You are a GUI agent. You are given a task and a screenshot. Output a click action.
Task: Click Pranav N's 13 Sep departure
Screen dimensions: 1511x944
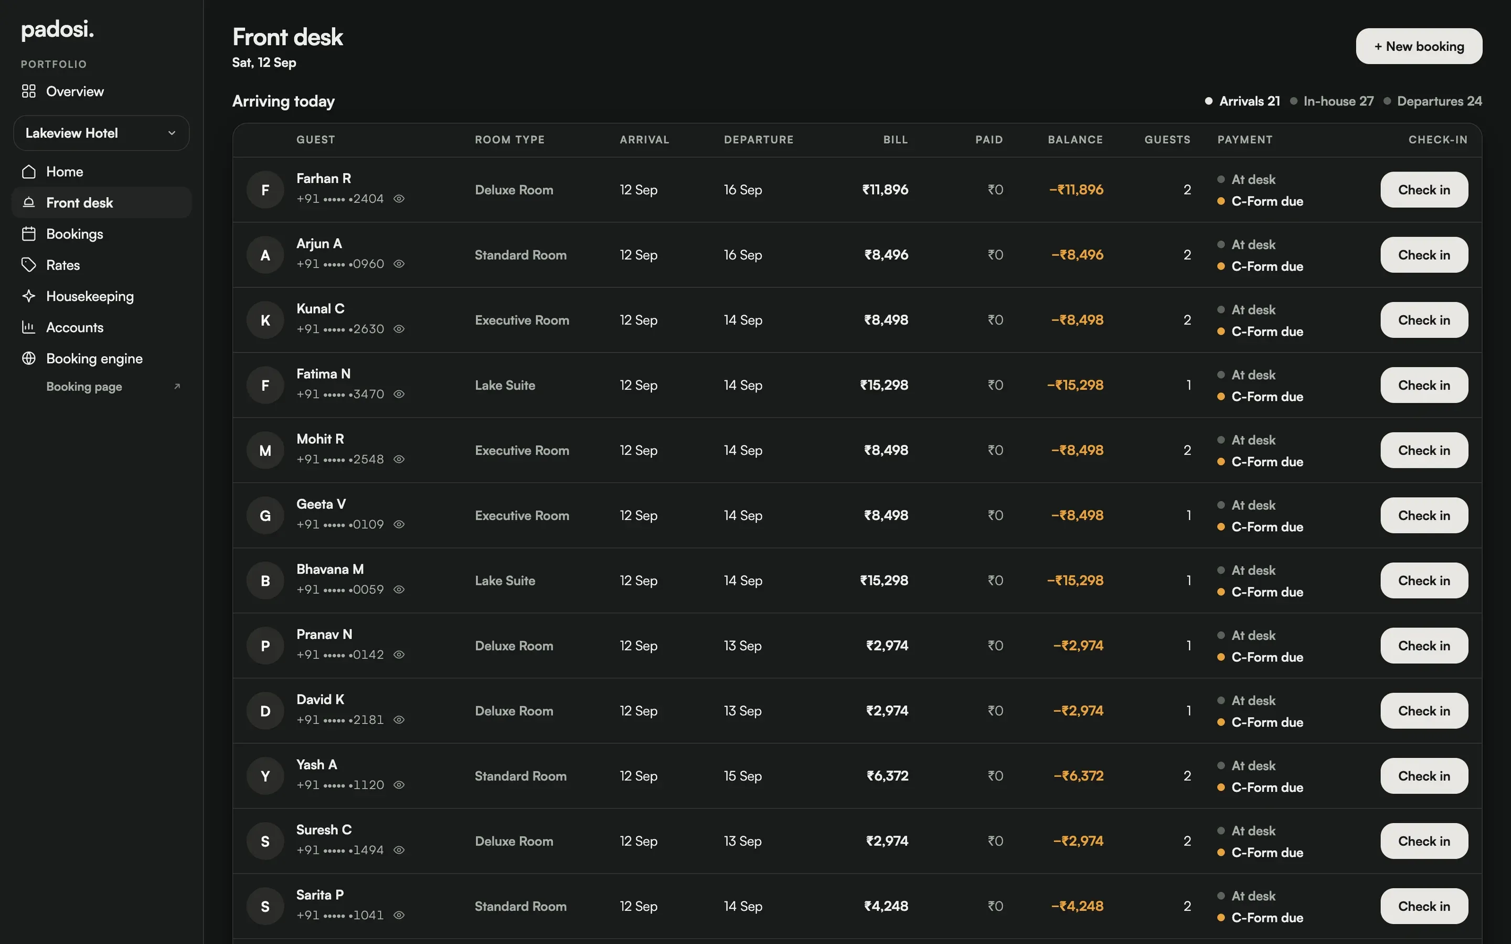[x=742, y=646]
